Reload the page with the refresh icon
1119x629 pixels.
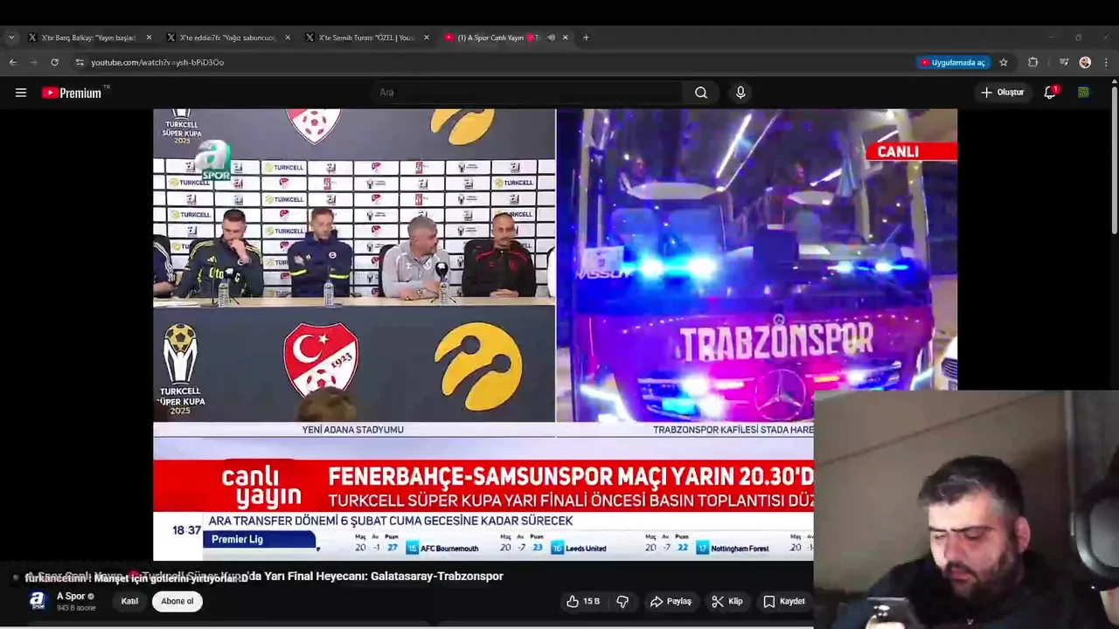tap(54, 62)
